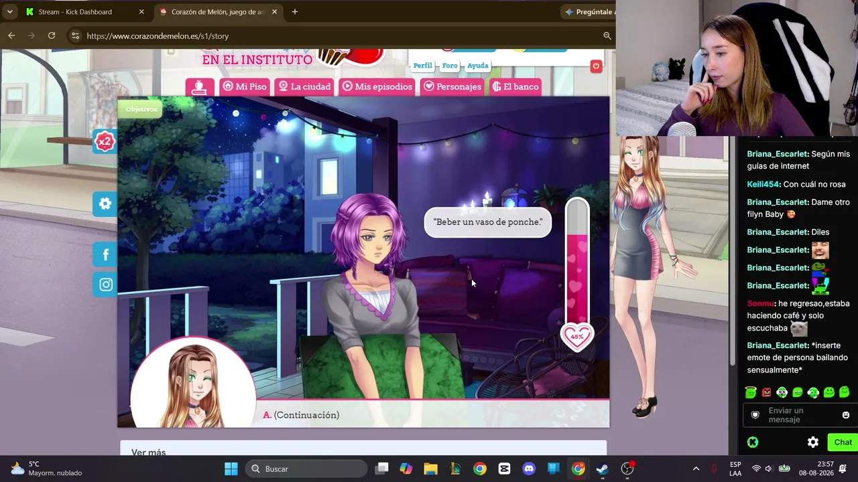
Task: Click the Keili454 username in chat
Action: point(764,184)
